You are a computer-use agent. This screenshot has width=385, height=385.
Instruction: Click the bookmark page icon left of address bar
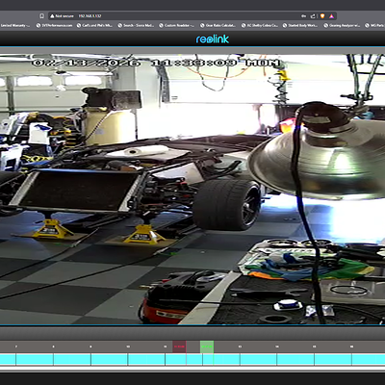41,16
